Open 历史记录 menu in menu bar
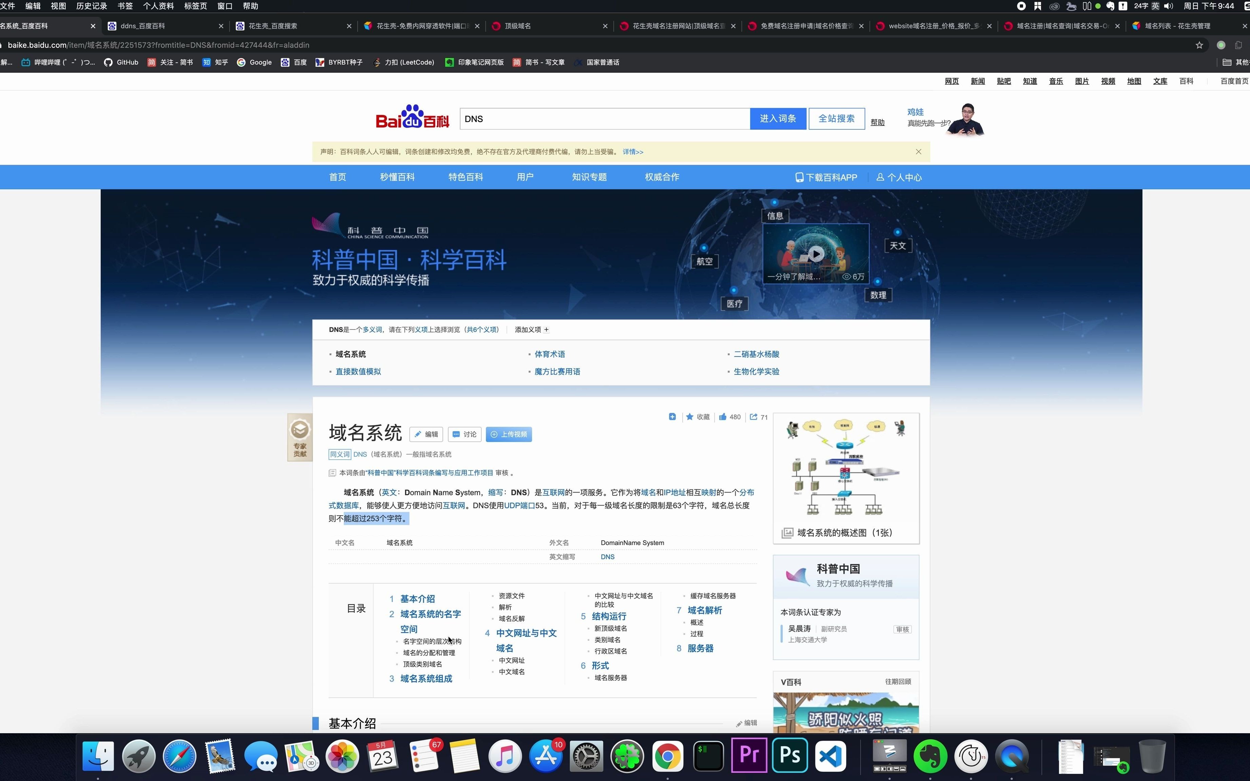This screenshot has width=1250, height=781. tap(92, 6)
